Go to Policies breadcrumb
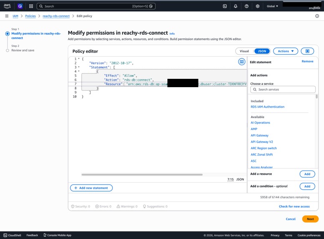Screen dimensions: 324x239 [x=30, y=16]
